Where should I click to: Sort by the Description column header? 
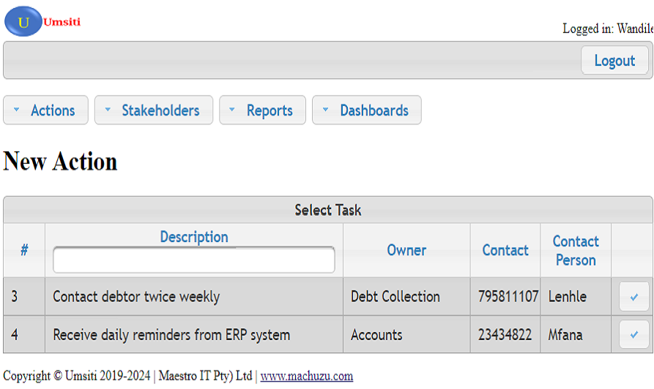pyautogui.click(x=194, y=237)
